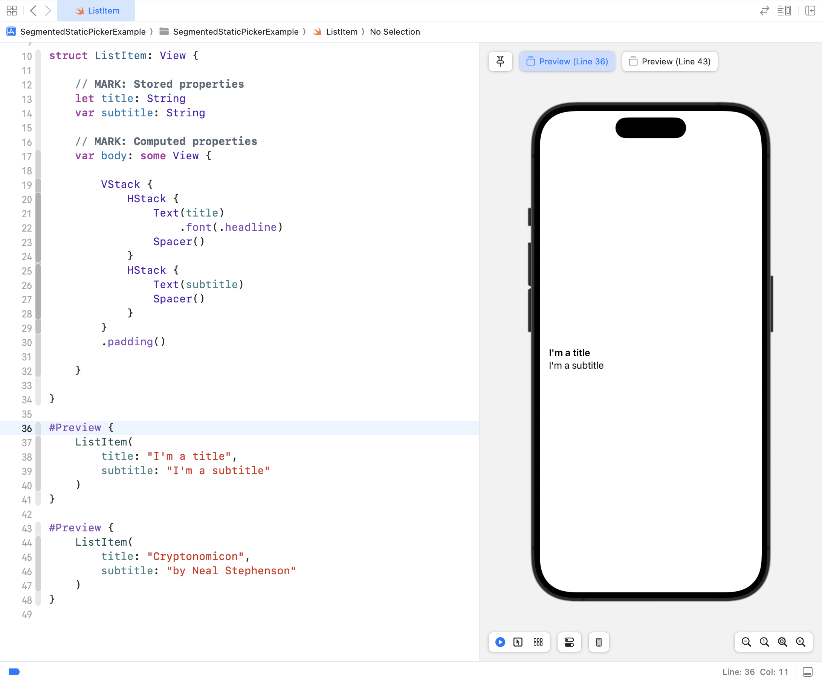
Task: Navigate back with the left chevron
Action: pyautogui.click(x=33, y=11)
